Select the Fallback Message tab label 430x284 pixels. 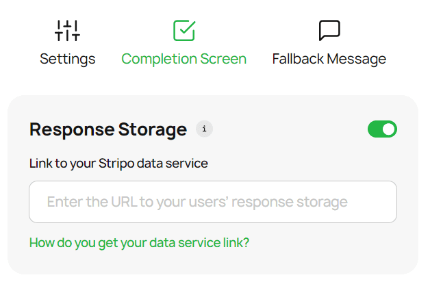[x=329, y=59]
